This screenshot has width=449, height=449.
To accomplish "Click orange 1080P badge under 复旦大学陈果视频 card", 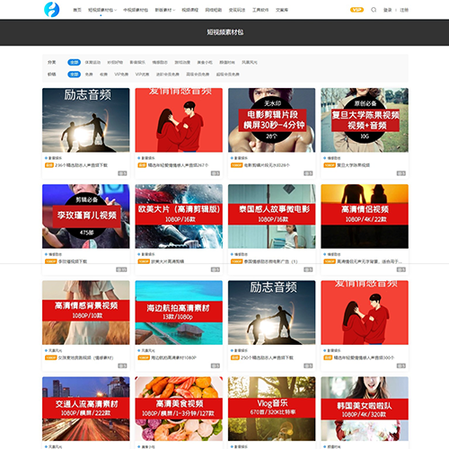I will (330, 165).
